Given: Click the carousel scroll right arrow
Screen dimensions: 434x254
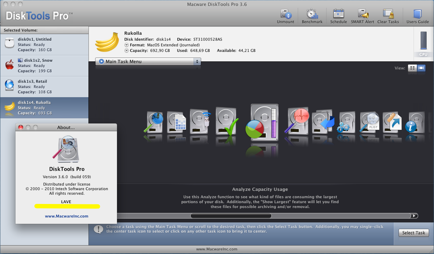Looking at the screenshot, I should point(414,216).
